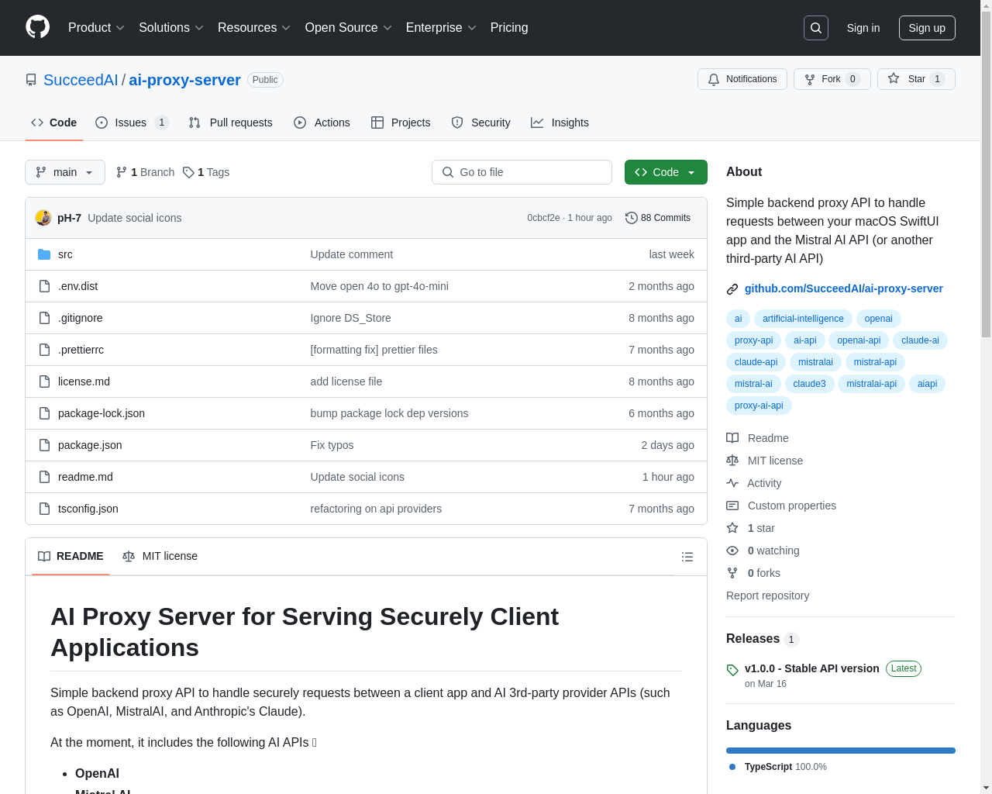The width and height of the screenshot is (992, 794).
Task: Open the green Code dropdown button
Action: (x=666, y=172)
